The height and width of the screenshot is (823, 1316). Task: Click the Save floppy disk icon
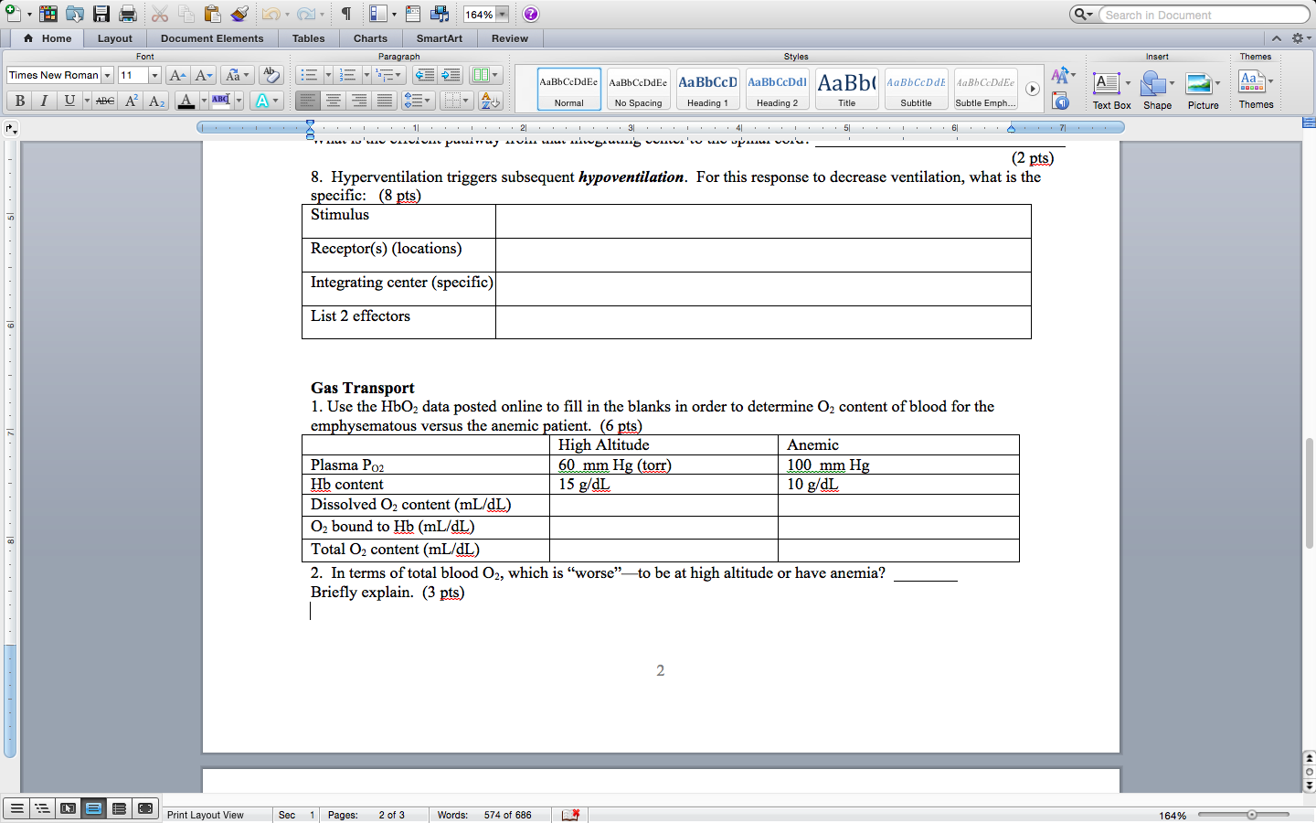[x=101, y=14]
